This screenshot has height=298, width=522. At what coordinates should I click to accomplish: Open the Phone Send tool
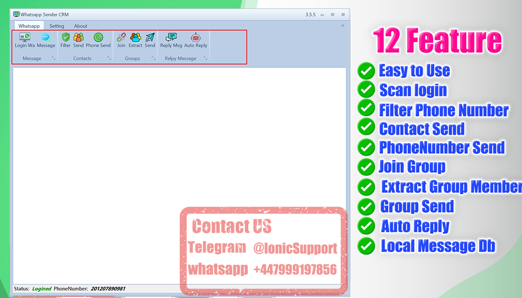click(x=98, y=40)
